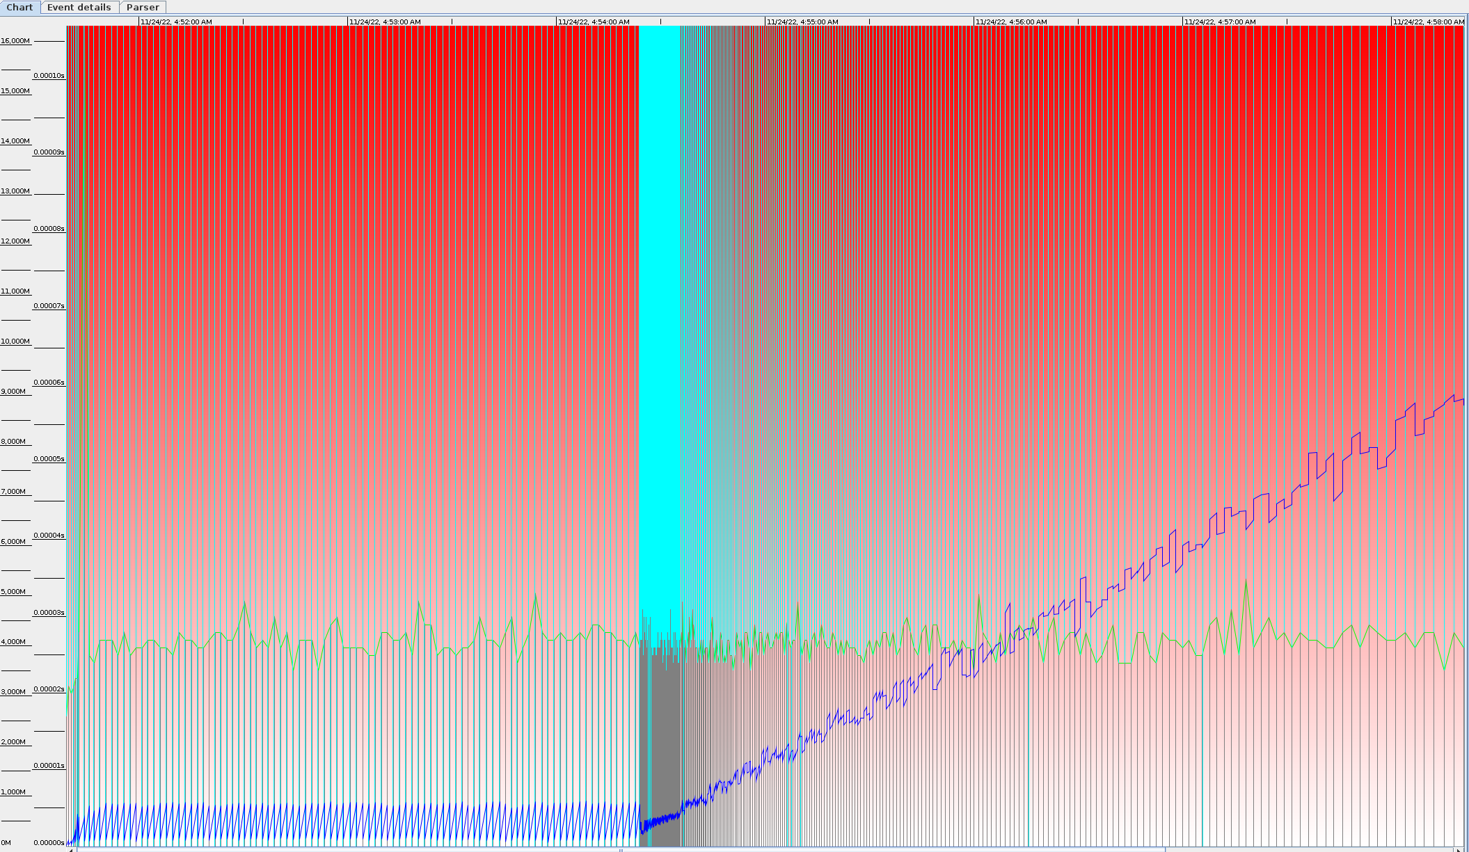Viewport: 1469px width, 852px height.
Task: Click the 4:58:00 AM time ruler label
Action: tap(1428, 22)
